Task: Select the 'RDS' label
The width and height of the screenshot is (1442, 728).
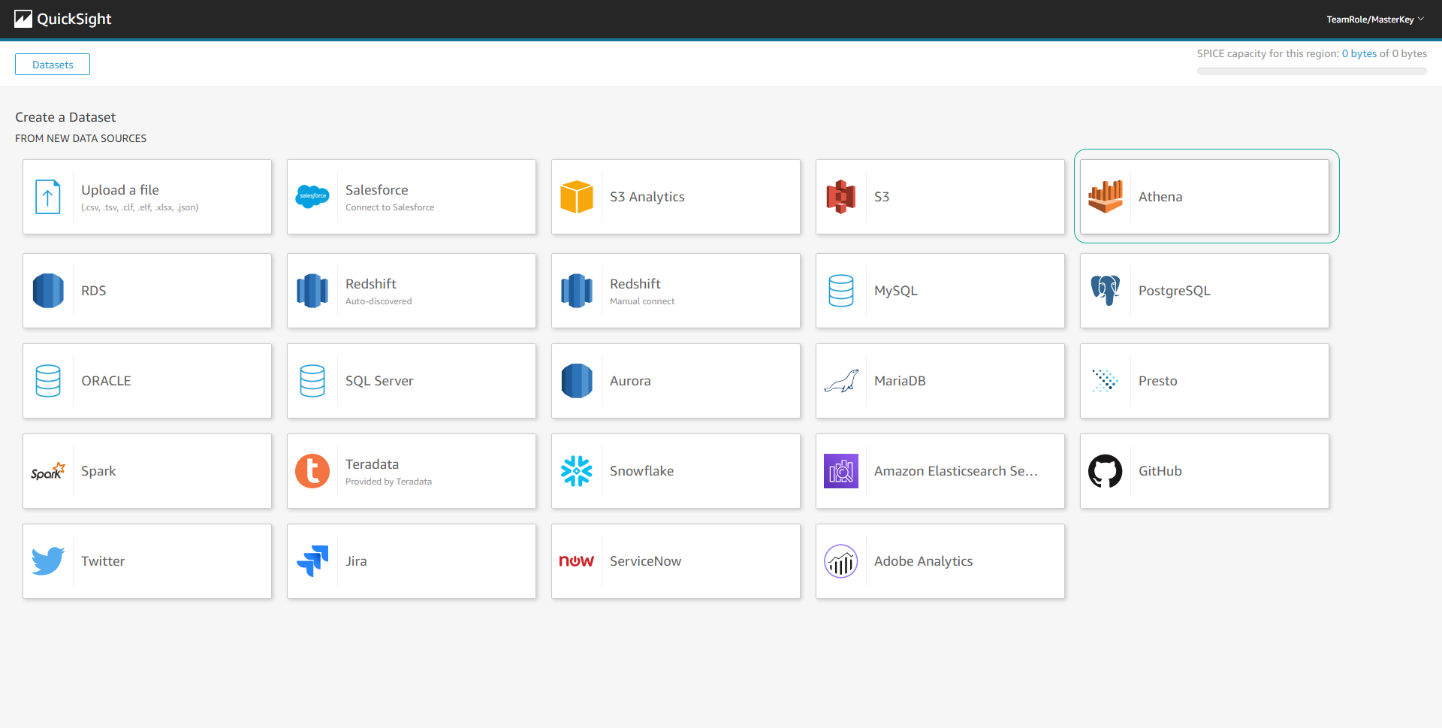Action: pyautogui.click(x=94, y=291)
